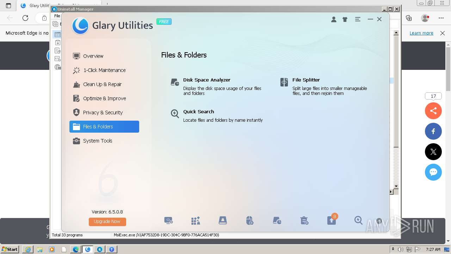This screenshot has height=254, width=451.
Task: Click the orange share button on webpage
Action: pos(433,111)
